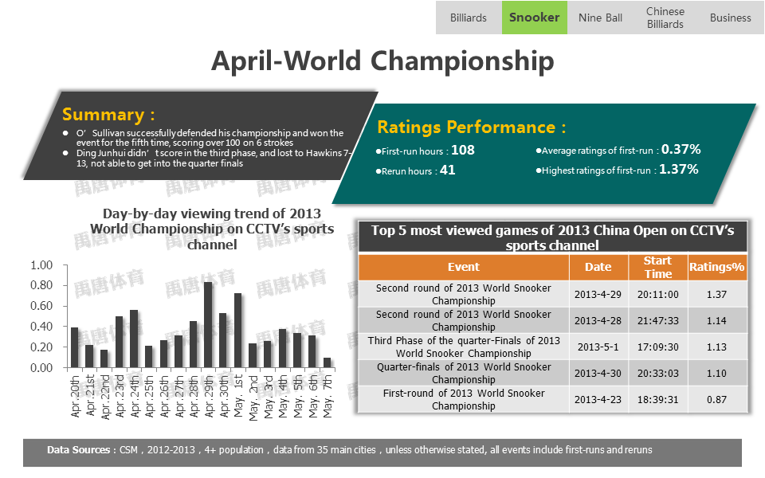765x478 pixels.
Task: Click the May. 1st bar in chart
Action: tap(237, 331)
